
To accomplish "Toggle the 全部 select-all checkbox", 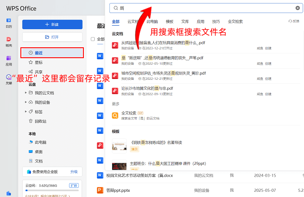I will 93,39.
